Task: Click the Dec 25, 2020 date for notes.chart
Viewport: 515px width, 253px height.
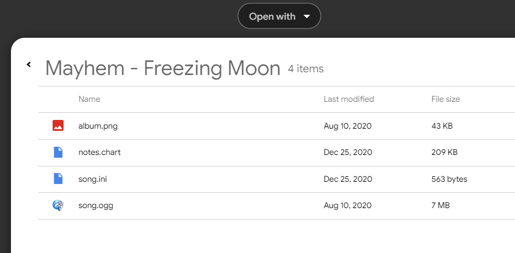Action: click(x=348, y=152)
